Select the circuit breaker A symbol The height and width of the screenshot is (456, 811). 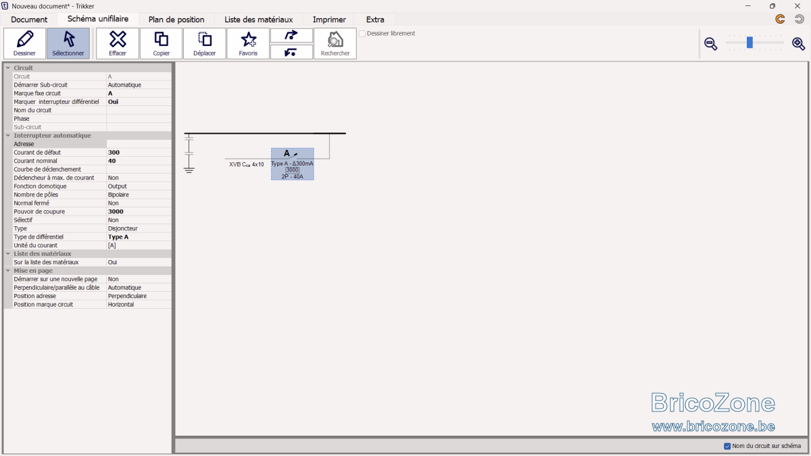coord(293,164)
